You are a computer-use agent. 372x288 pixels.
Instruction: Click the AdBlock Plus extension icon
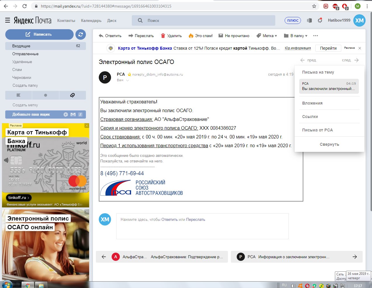pos(335,6)
